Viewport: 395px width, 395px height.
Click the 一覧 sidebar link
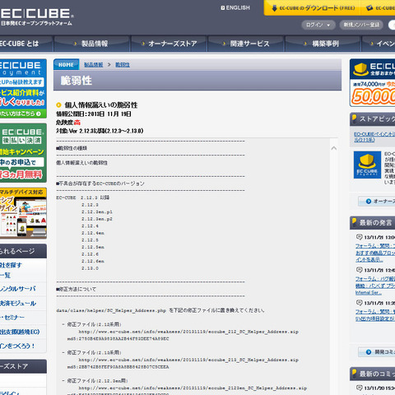click(x=6, y=275)
